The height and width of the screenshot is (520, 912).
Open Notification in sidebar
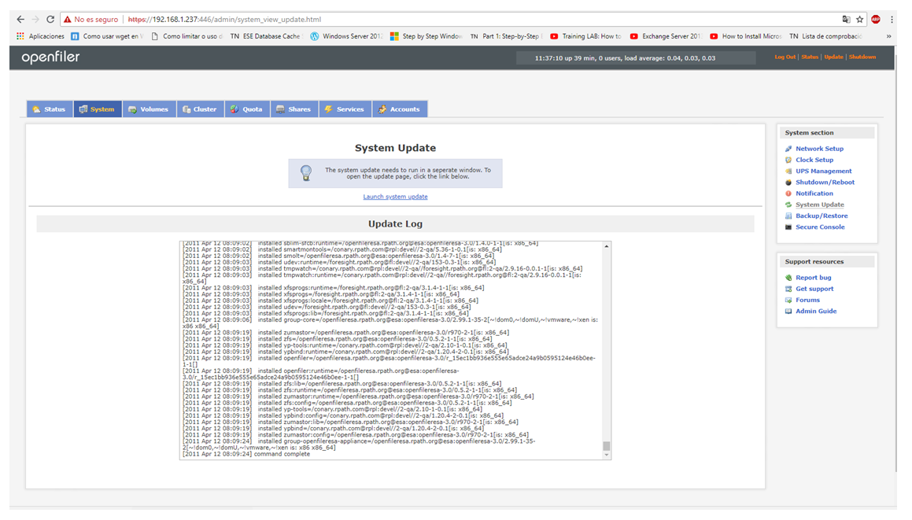814,193
